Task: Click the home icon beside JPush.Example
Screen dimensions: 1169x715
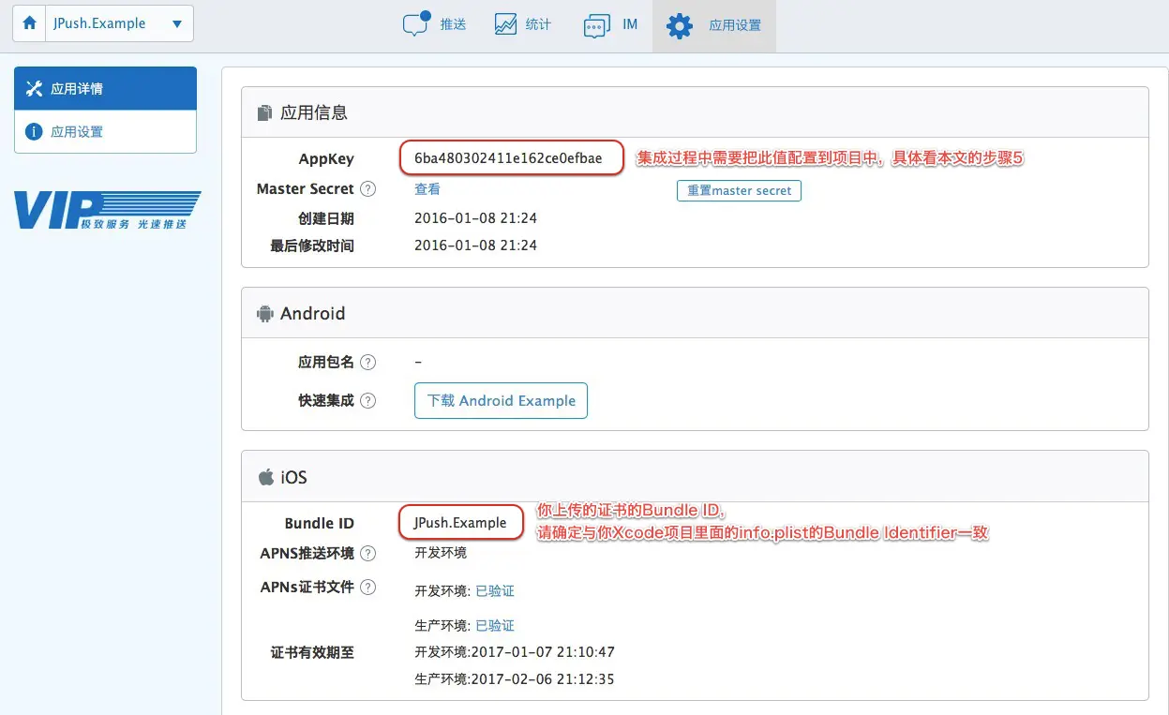Action: (29, 23)
